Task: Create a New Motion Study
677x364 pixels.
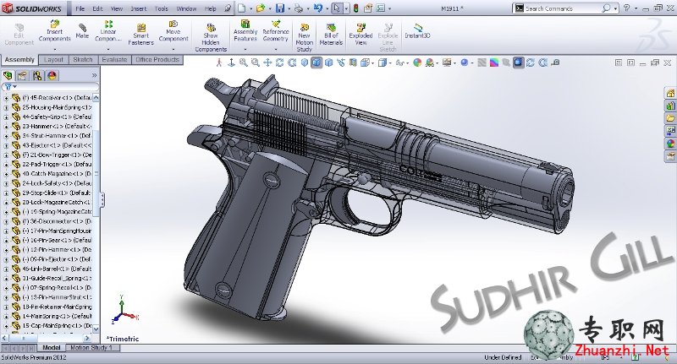Action: [305, 38]
